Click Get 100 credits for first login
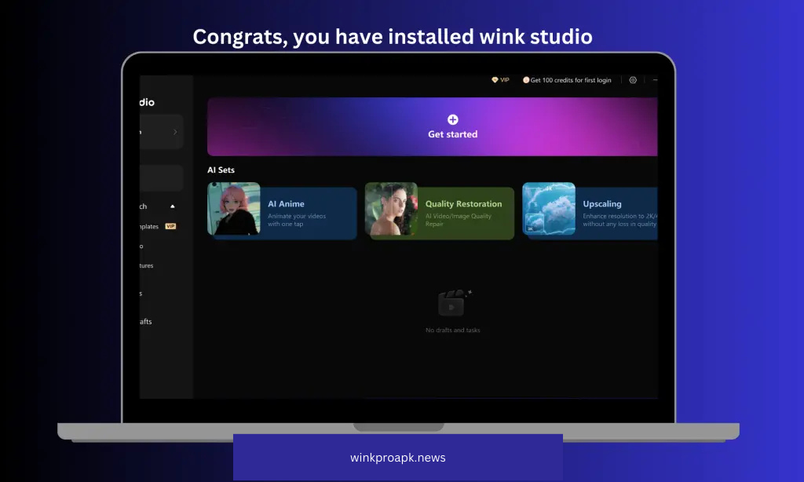Screen dimensions: 804x482 571,80
